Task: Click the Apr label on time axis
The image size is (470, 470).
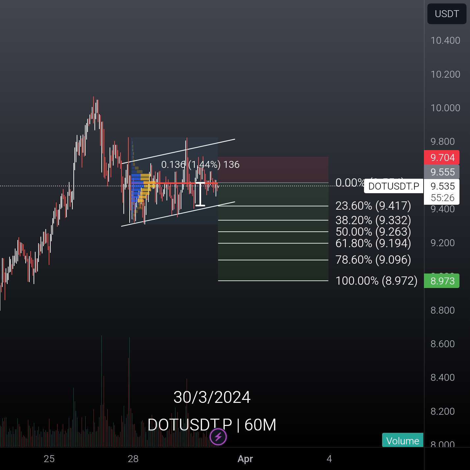Action: pos(245,459)
